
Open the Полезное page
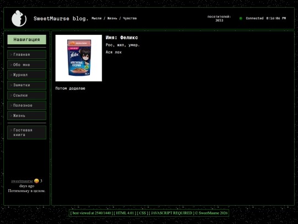point(27,106)
